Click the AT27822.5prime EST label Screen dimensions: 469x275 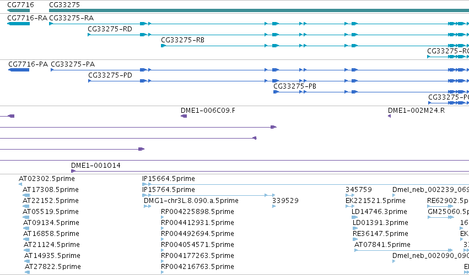tap(53, 267)
